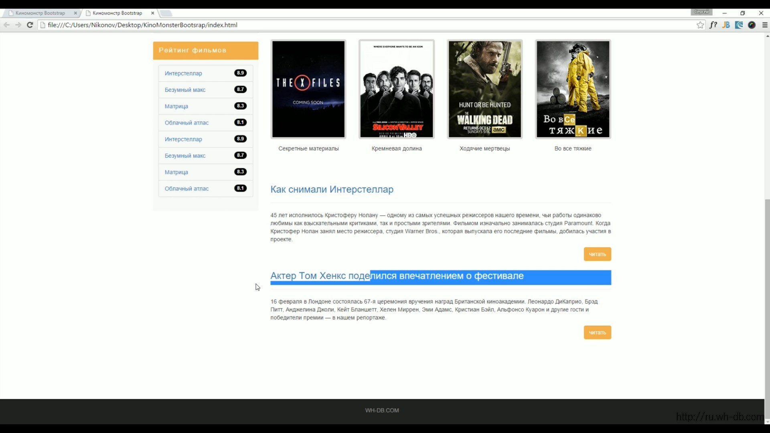Select the second Киномонстр Bootstrap tab
770x433 pixels.
[x=117, y=13]
